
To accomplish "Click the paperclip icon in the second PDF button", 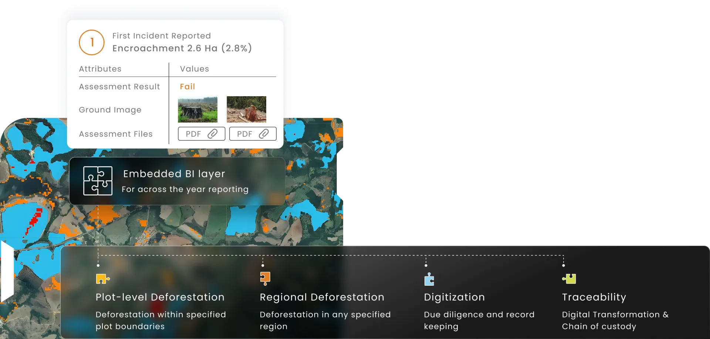I will click(264, 134).
